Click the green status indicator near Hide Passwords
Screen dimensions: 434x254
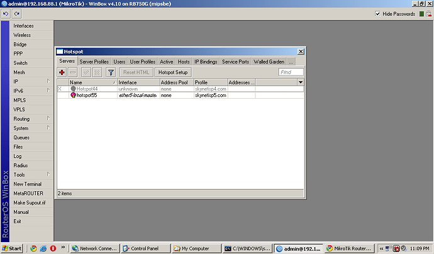pyautogui.click(x=421, y=14)
